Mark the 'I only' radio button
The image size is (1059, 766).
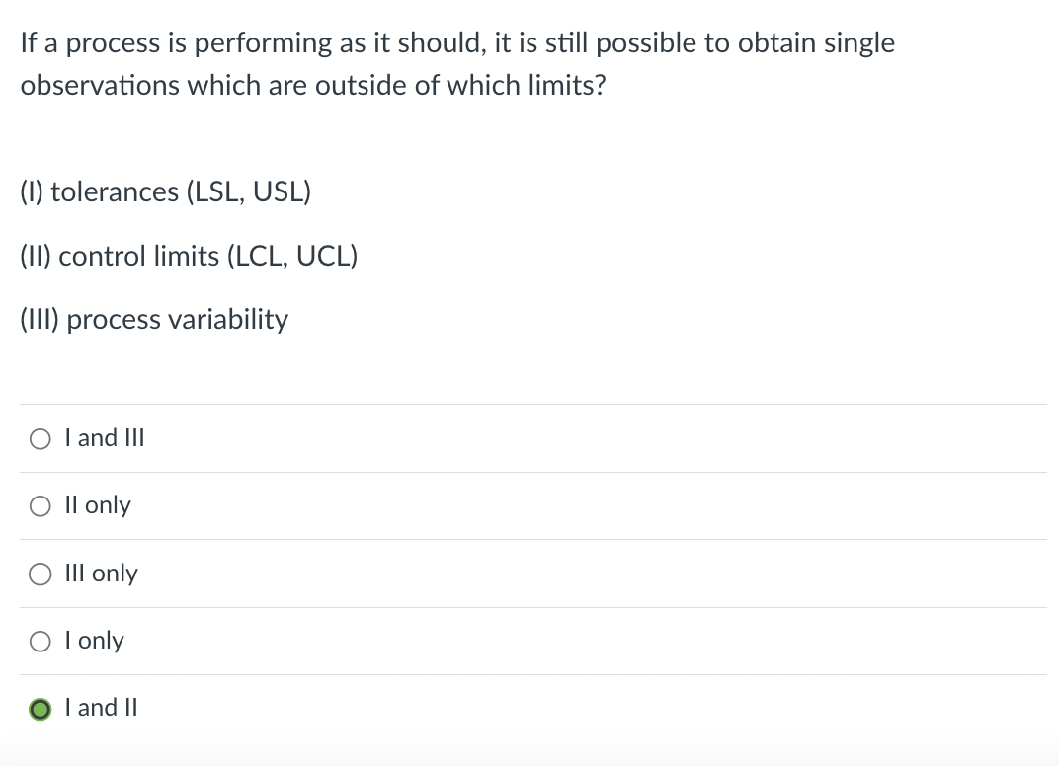tap(41, 642)
